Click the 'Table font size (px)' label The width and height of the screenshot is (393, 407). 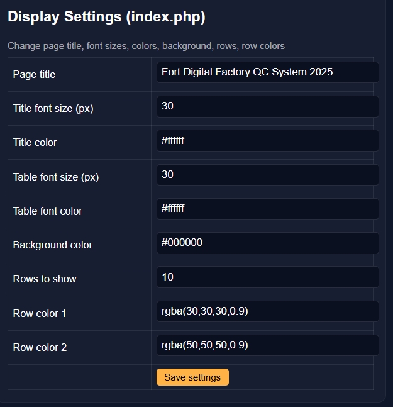pyautogui.click(x=55, y=177)
